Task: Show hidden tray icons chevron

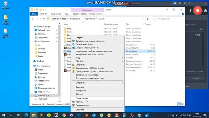Action: (169, 115)
